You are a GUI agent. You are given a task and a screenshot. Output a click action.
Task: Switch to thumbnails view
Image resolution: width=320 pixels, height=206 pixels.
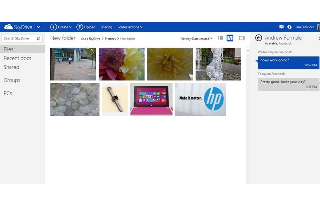pos(230,38)
